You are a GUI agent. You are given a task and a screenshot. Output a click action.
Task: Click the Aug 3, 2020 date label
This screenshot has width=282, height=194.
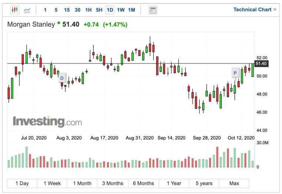(69, 138)
